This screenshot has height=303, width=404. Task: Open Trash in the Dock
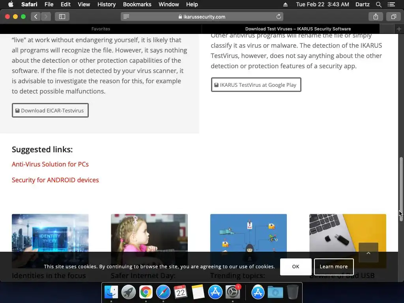pos(292,292)
